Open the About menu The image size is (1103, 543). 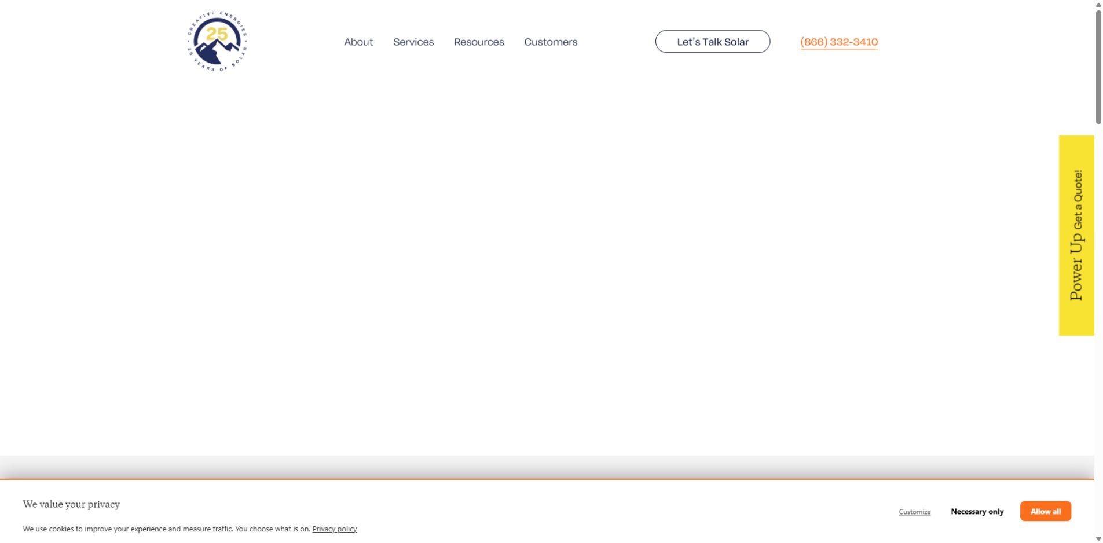pos(358,42)
